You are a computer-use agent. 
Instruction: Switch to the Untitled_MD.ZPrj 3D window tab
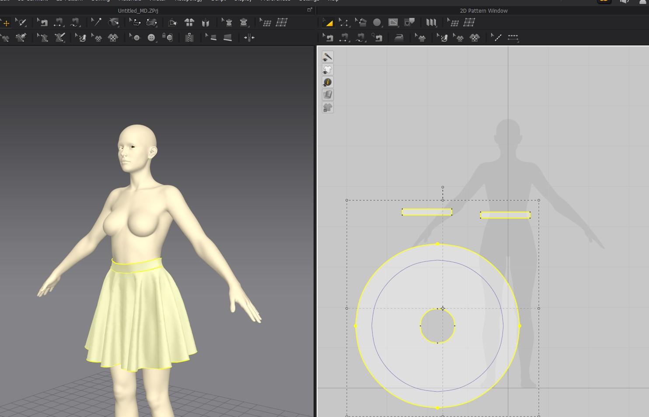[138, 10]
